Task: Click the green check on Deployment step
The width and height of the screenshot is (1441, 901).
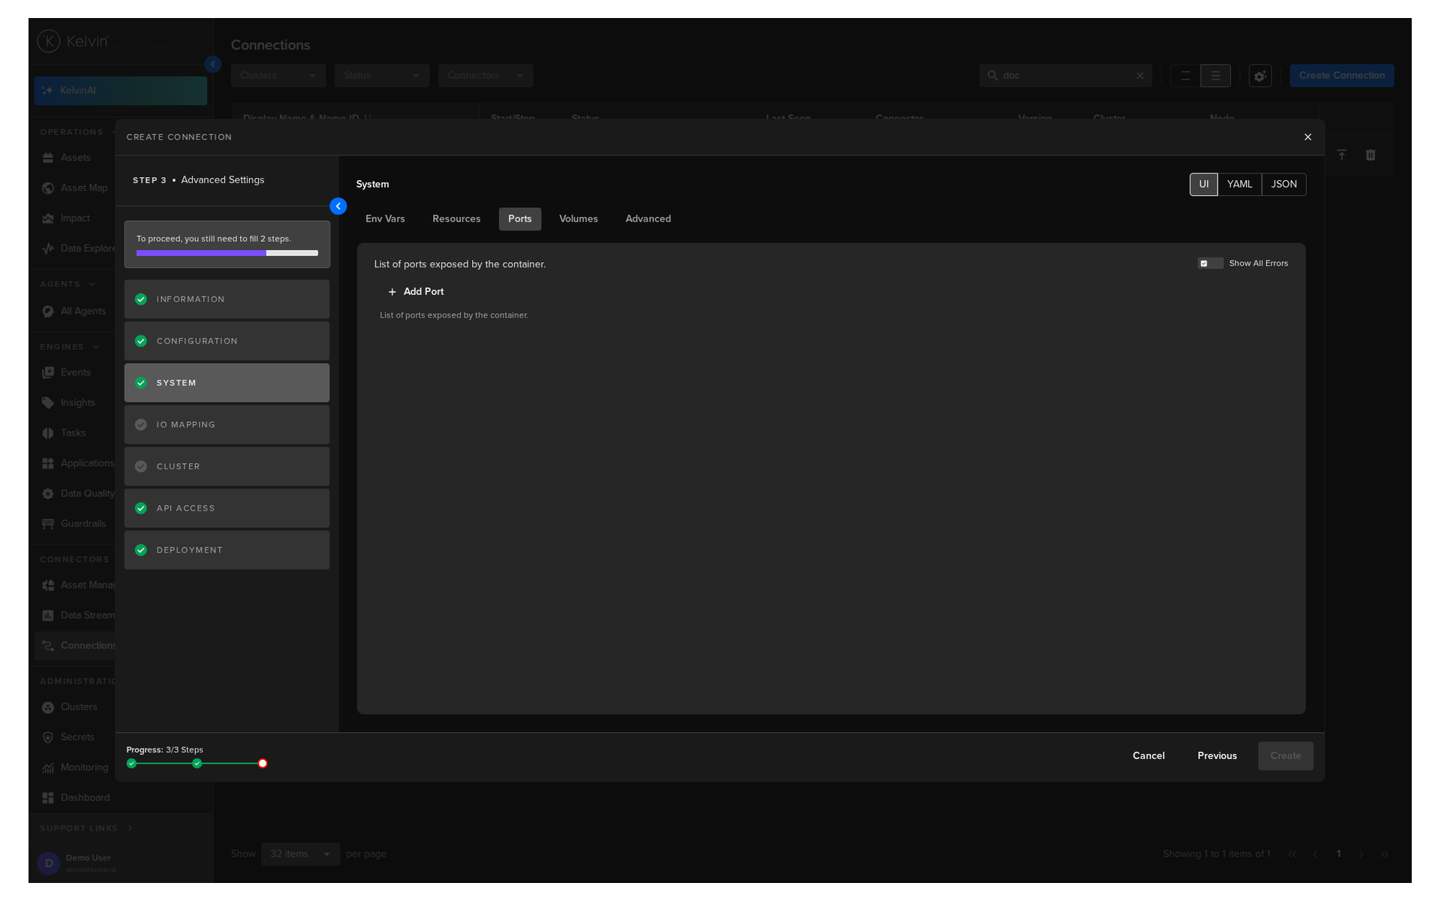Action: coord(140,550)
